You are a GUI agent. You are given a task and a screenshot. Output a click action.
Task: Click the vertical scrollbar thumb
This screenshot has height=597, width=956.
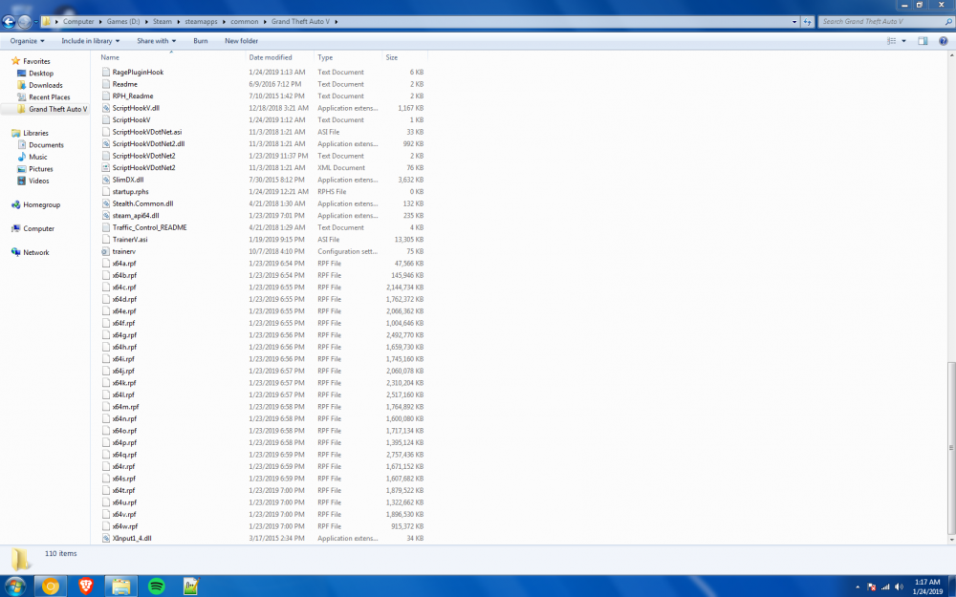(951, 448)
